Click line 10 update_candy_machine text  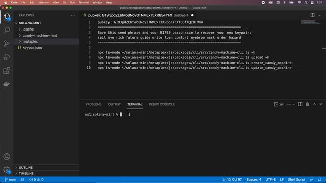click(x=271, y=68)
